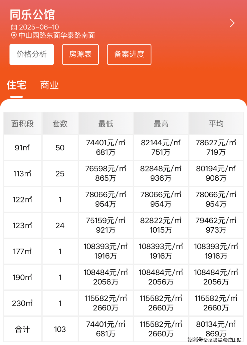The image size is (247, 345).
Task: Select the 价格分析 button
Action: (32, 54)
